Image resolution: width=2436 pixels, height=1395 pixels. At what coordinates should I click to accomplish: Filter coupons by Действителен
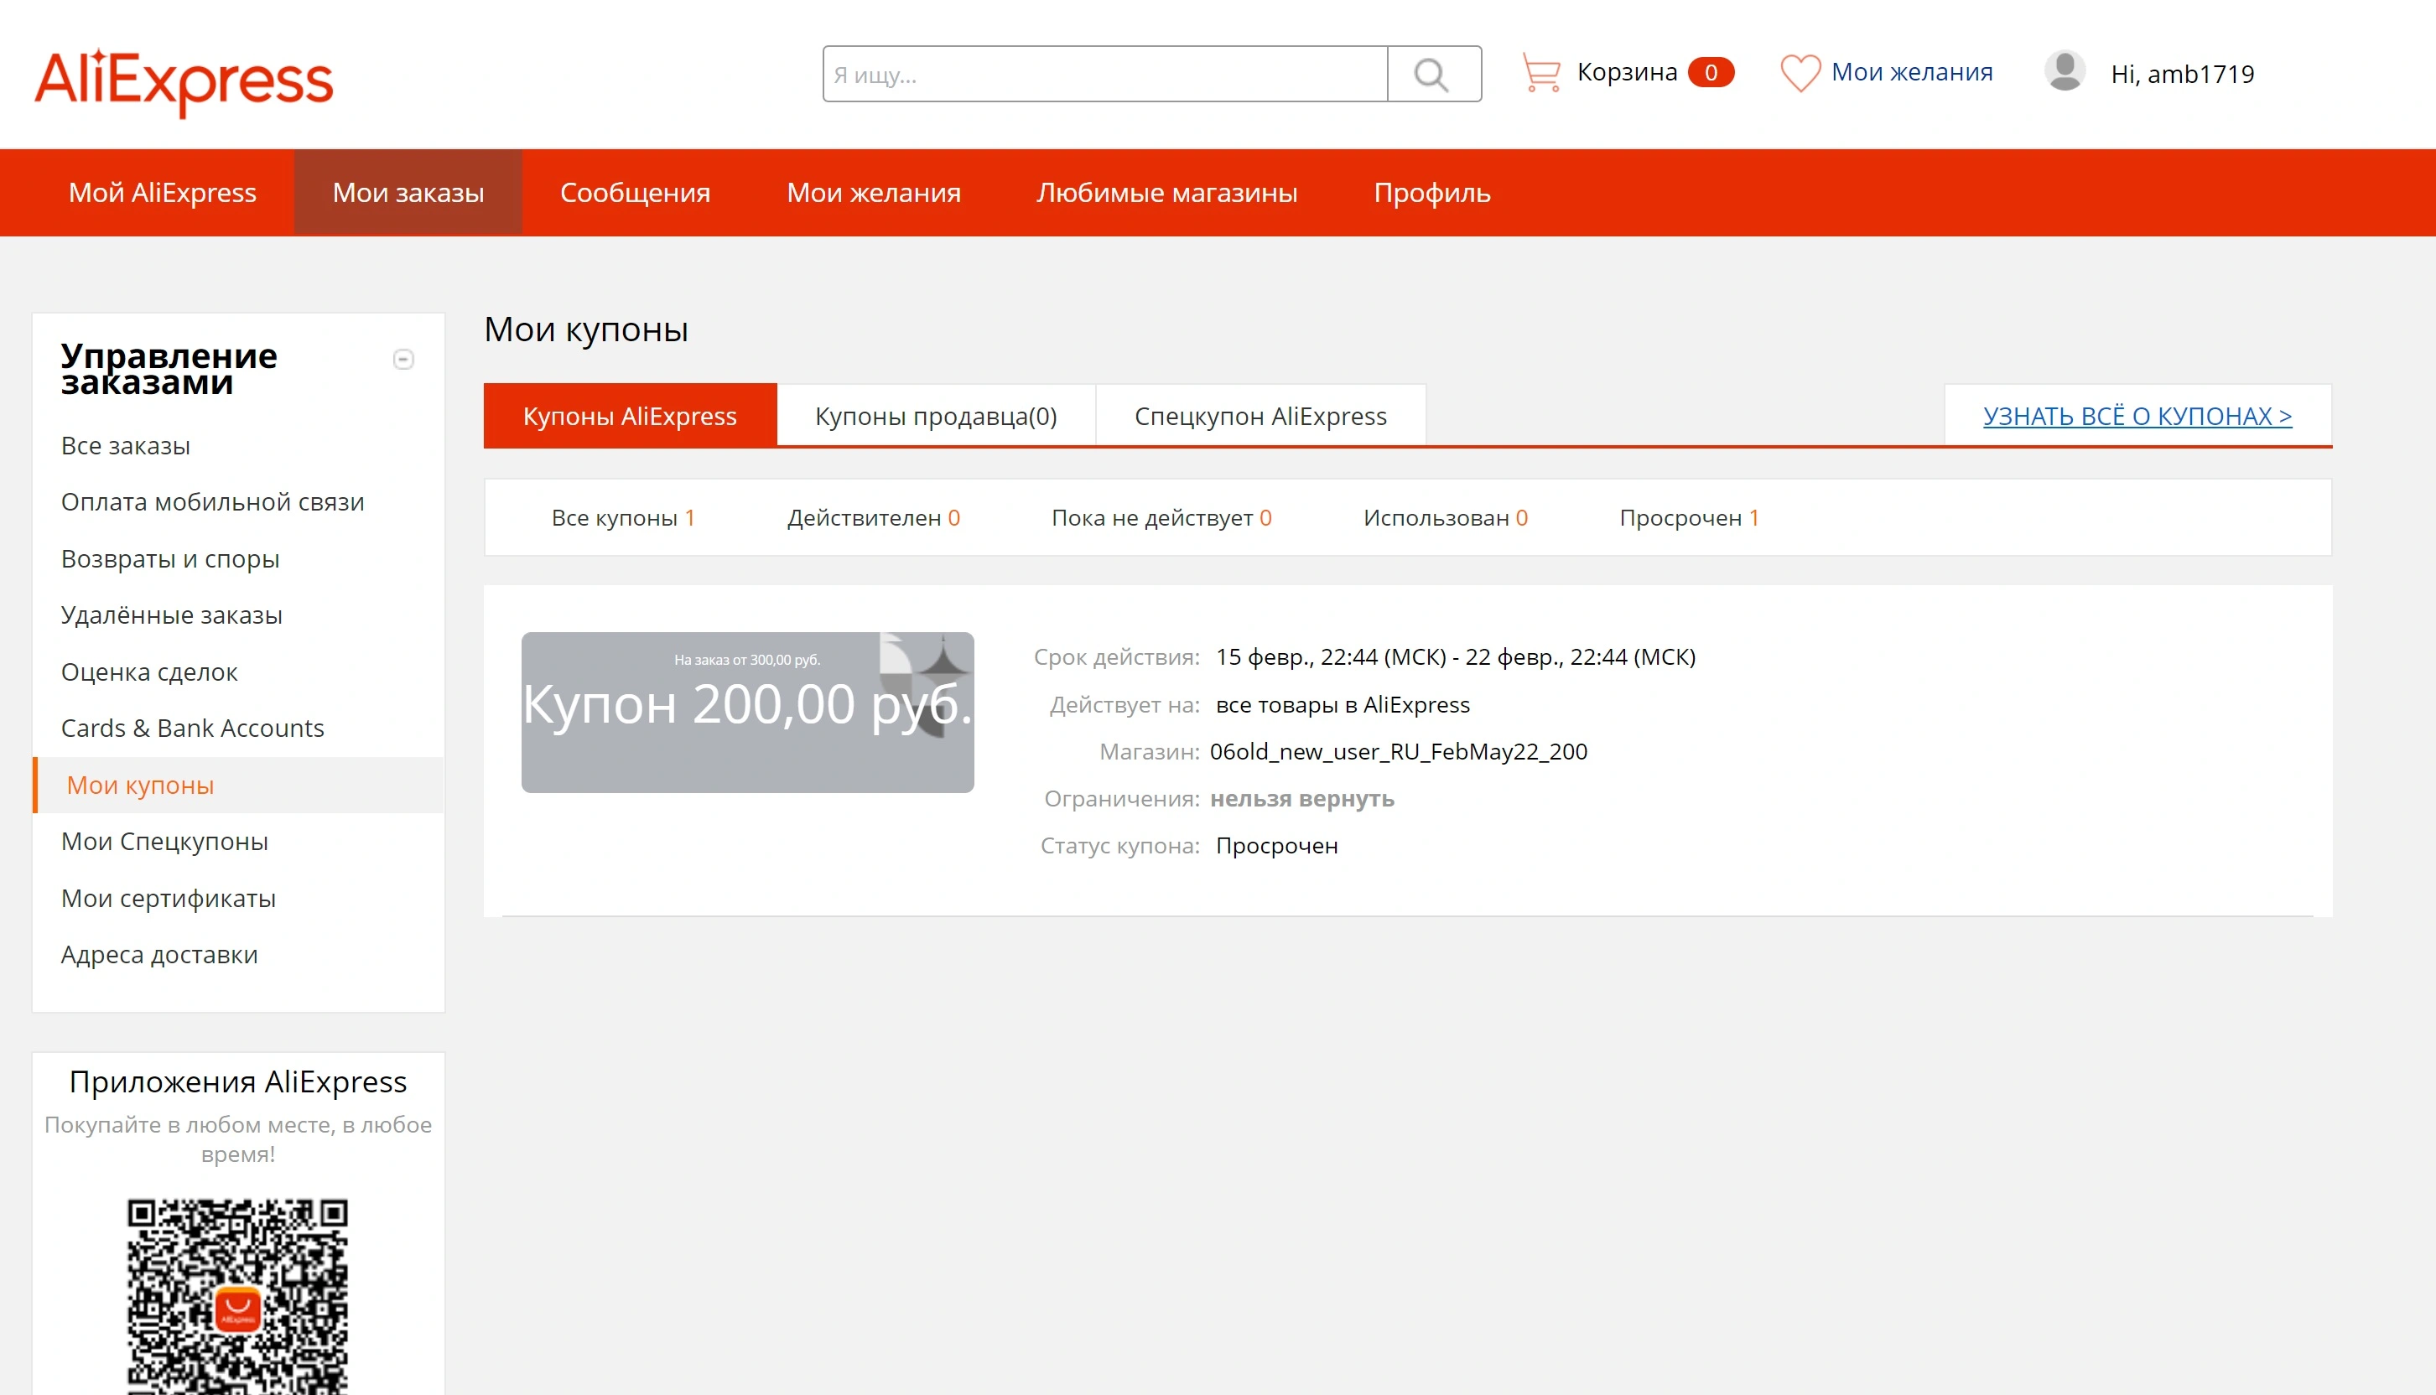[874, 517]
